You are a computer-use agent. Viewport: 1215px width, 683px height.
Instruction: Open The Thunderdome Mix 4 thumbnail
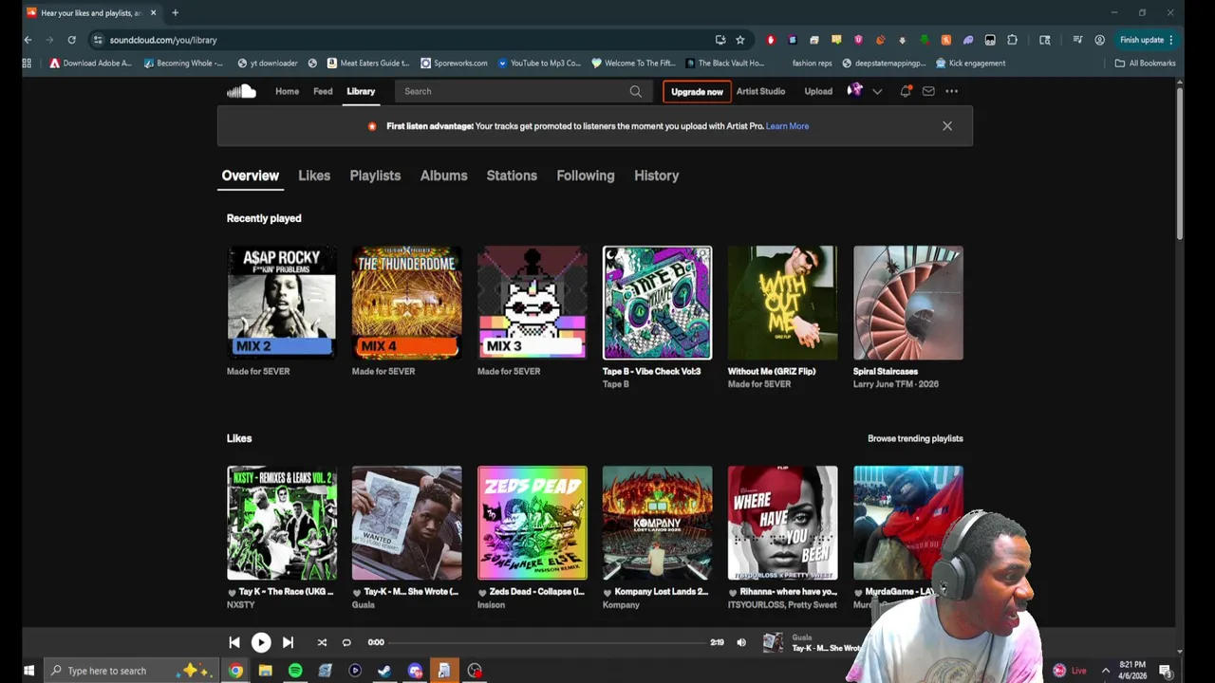[x=407, y=303]
